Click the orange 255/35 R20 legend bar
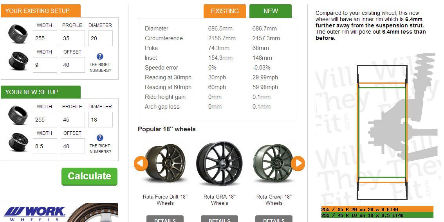This screenshot has width=444, height=222. pos(377,209)
